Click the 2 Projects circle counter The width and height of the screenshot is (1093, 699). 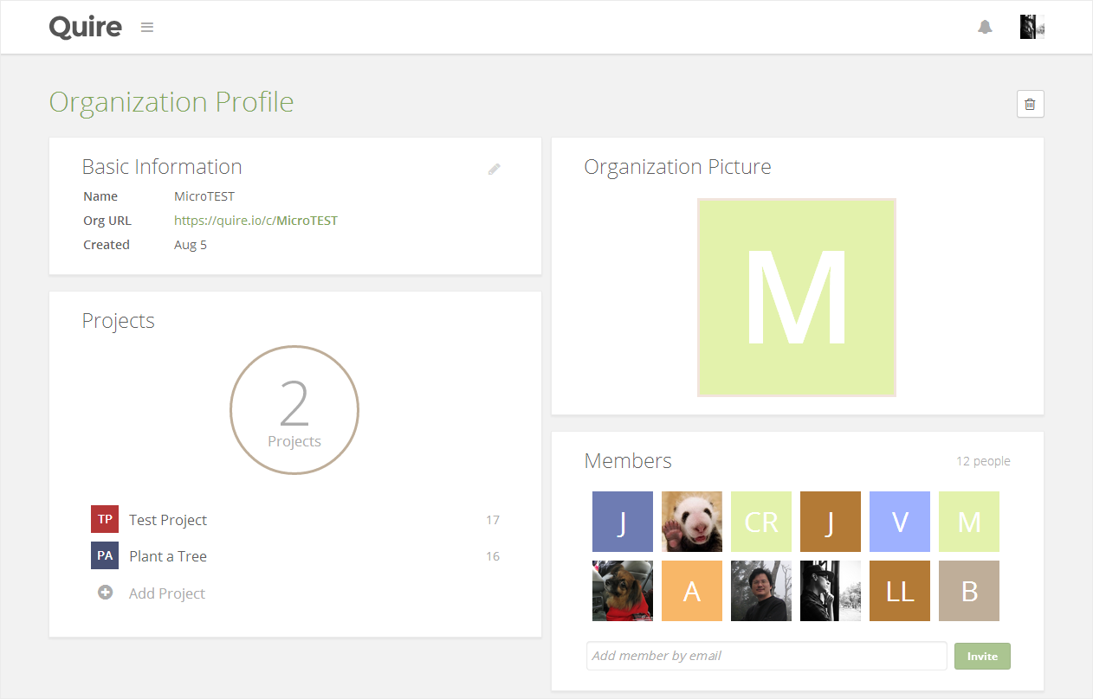tap(294, 410)
